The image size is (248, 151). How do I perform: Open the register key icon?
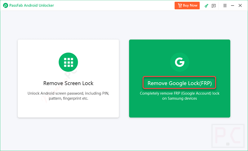pyautogui.click(x=206, y=6)
